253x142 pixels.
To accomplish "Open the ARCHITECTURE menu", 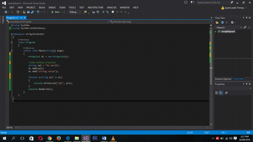I will click(95, 7).
